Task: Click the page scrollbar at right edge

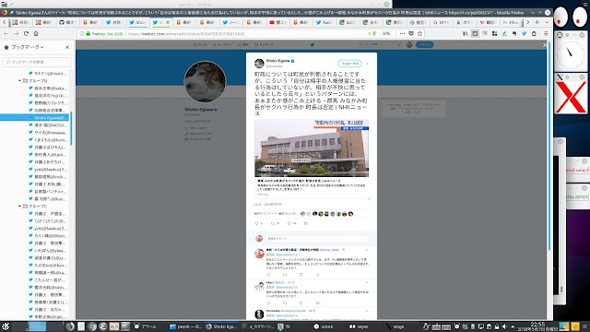Action: [549, 146]
